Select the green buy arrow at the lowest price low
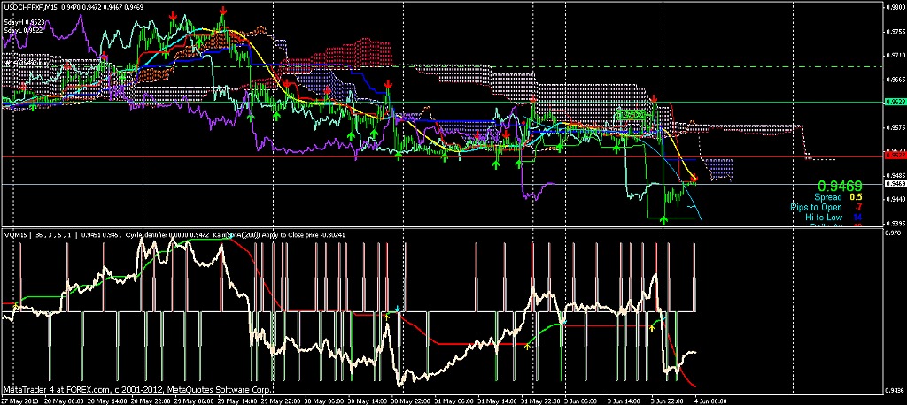Viewport: 907px width, 405px height. click(x=664, y=218)
